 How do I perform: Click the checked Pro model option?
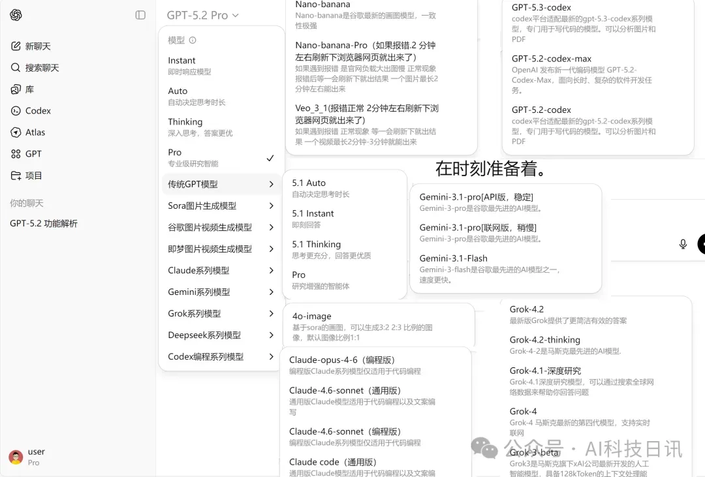(x=221, y=157)
